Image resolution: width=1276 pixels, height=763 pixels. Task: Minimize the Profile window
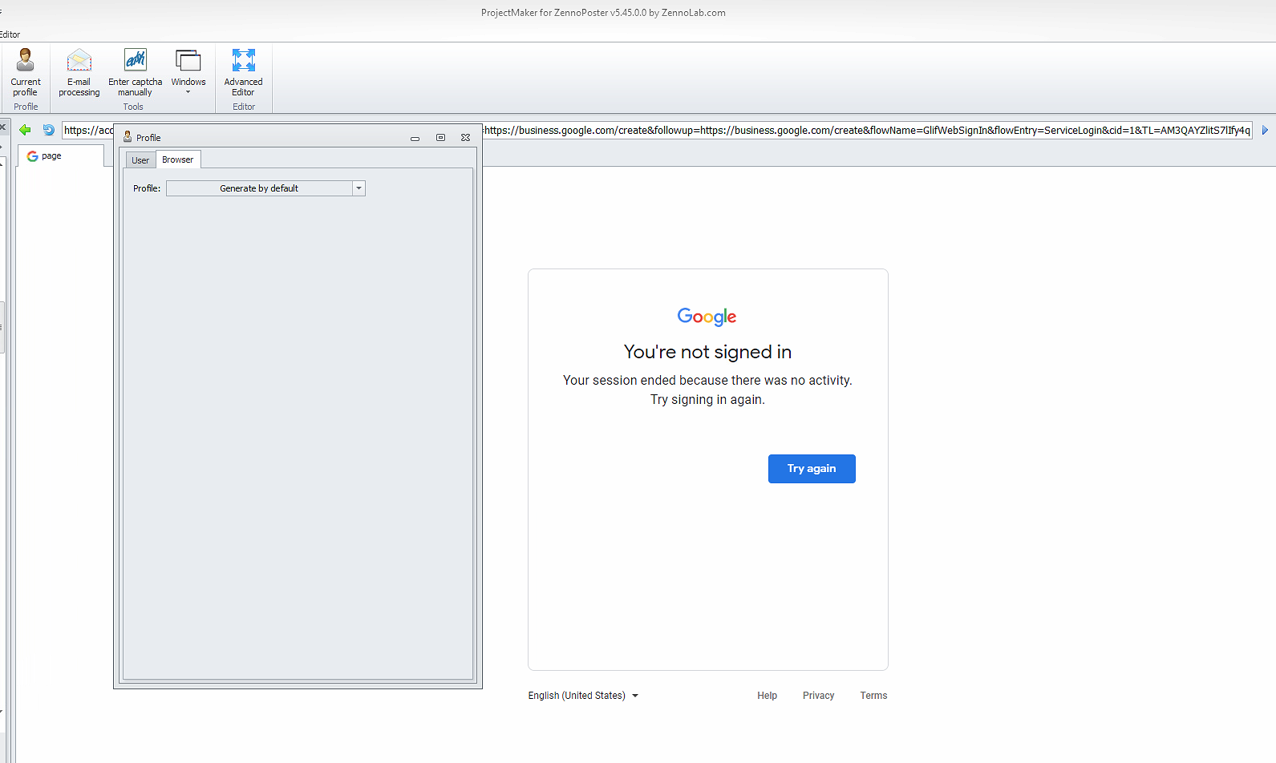[415, 138]
